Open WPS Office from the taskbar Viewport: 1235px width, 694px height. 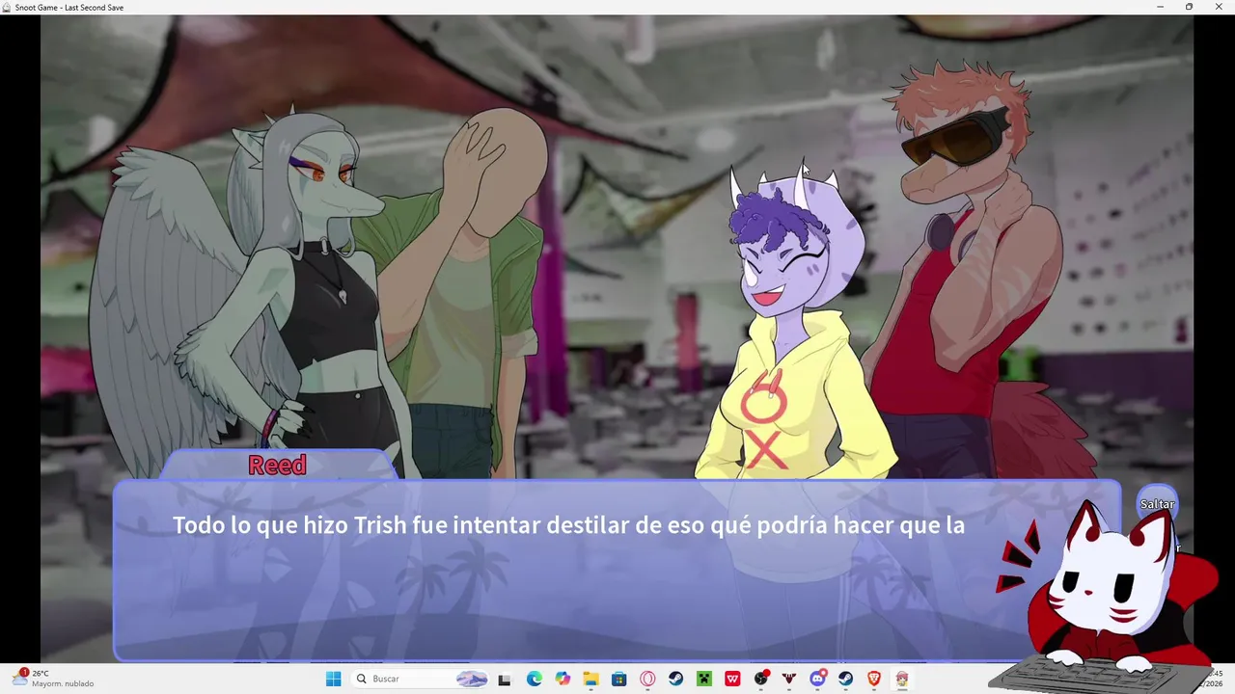[x=732, y=679]
